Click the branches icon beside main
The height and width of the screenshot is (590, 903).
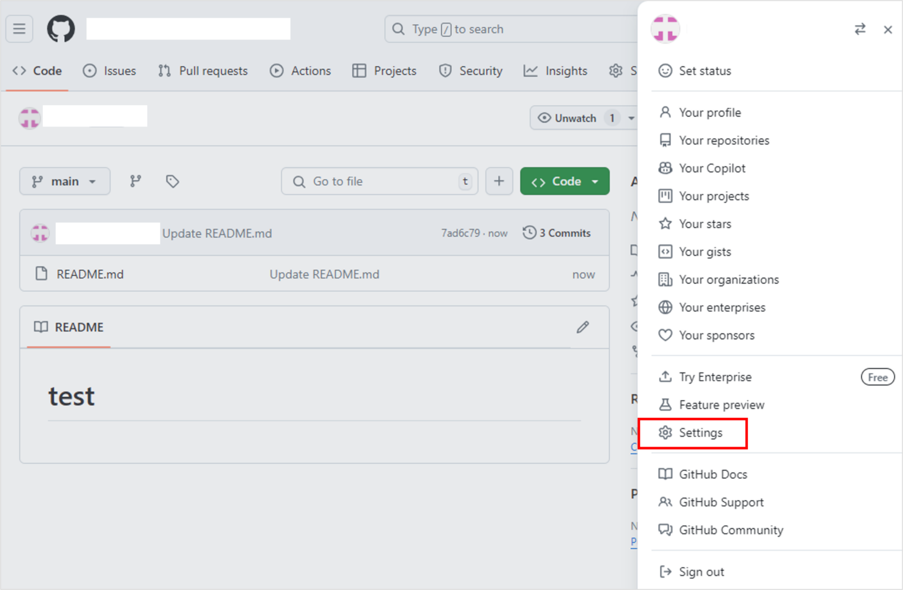click(136, 181)
